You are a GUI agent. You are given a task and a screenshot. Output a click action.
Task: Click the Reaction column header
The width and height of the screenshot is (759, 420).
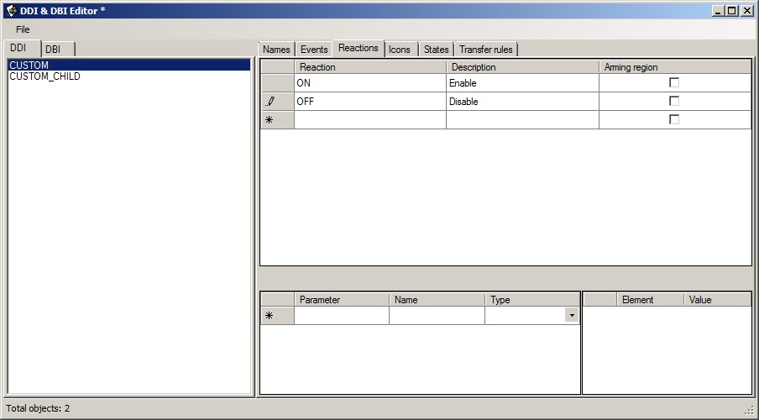[x=369, y=67]
